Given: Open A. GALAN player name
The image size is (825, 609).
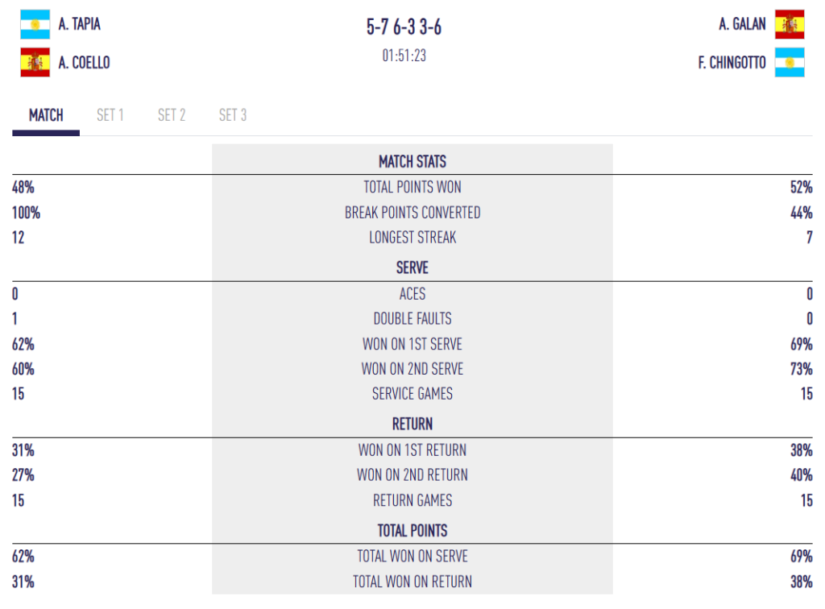Looking at the screenshot, I should tap(742, 25).
